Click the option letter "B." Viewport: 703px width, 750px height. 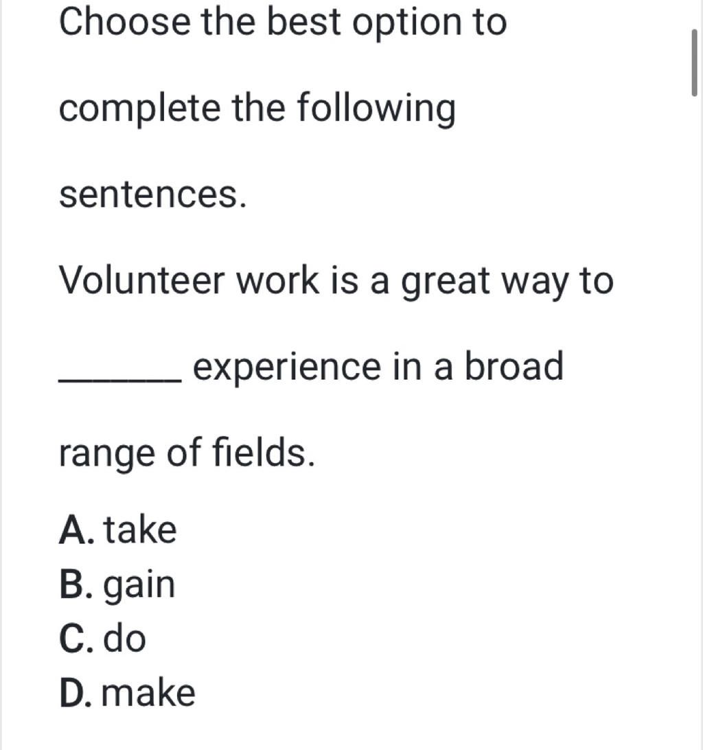pos(76,584)
